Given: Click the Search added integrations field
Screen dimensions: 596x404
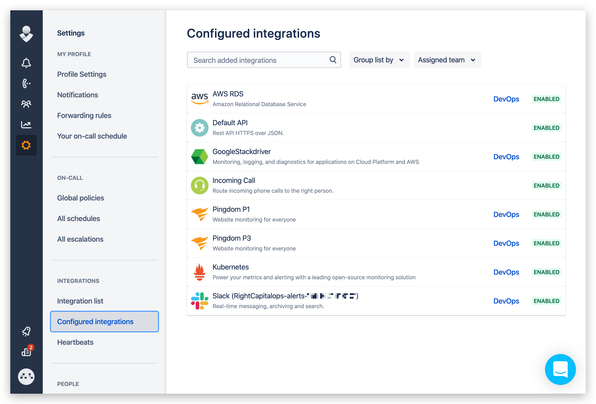Looking at the screenshot, I should click(260, 60).
